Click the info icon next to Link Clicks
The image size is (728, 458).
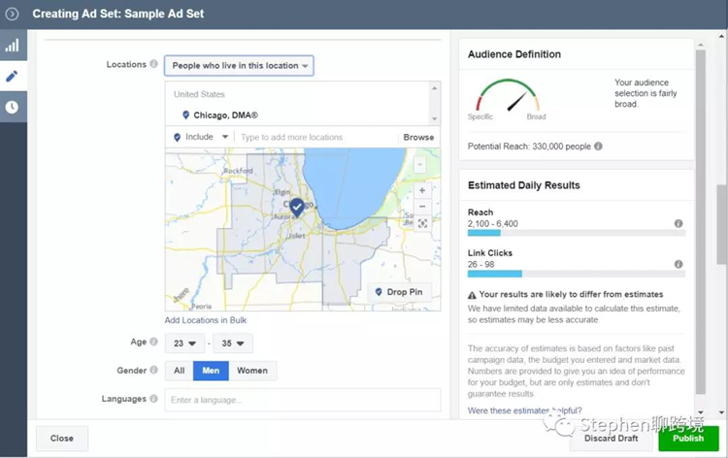(x=678, y=264)
